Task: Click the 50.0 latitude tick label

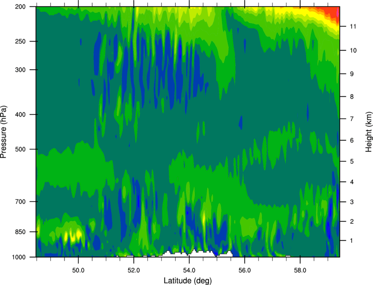Action: pos(78,271)
